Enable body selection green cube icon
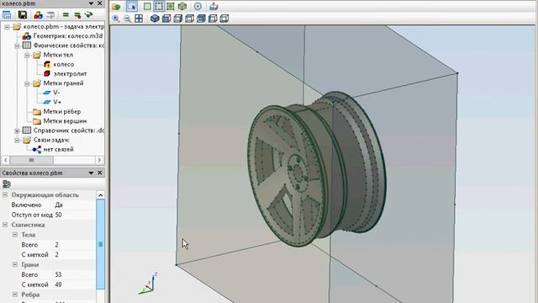 coord(182,7)
